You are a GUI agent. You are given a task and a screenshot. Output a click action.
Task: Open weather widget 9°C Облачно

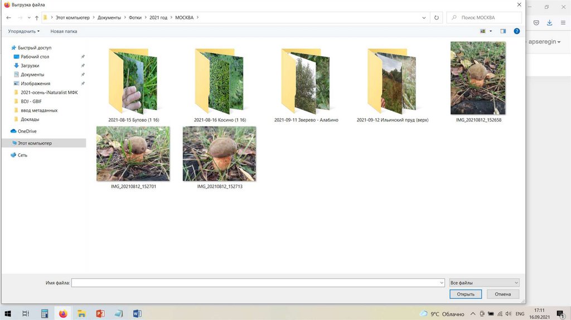coord(442,314)
